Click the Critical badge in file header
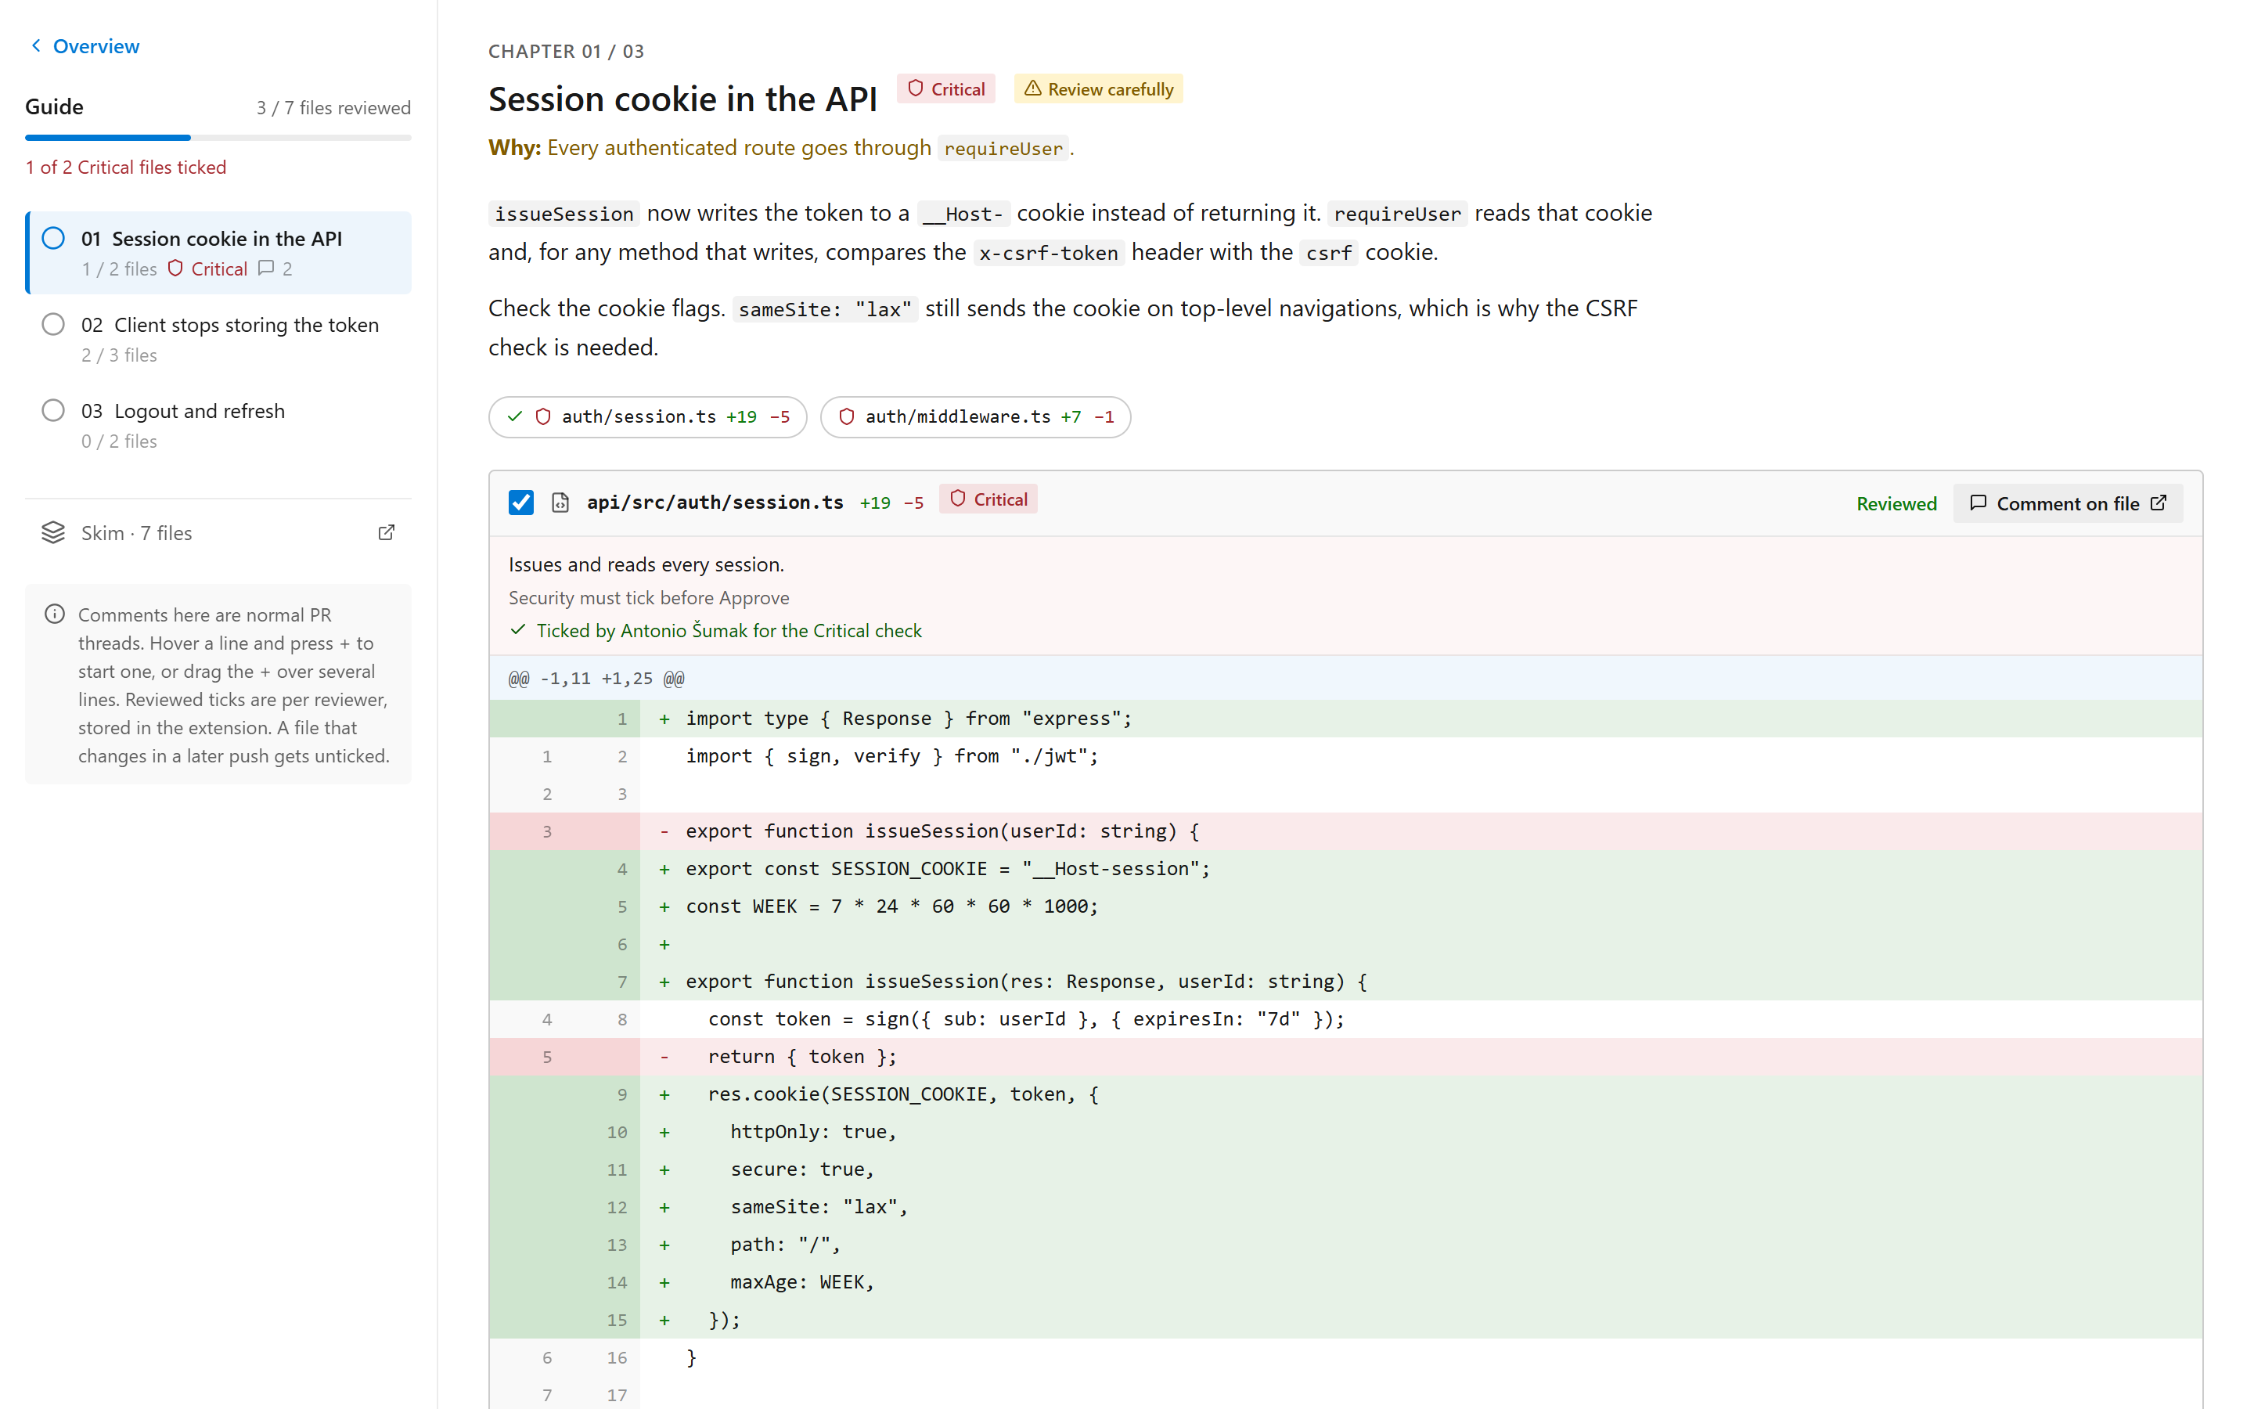Screen dimensions: 2254x1409 (x=988, y=500)
